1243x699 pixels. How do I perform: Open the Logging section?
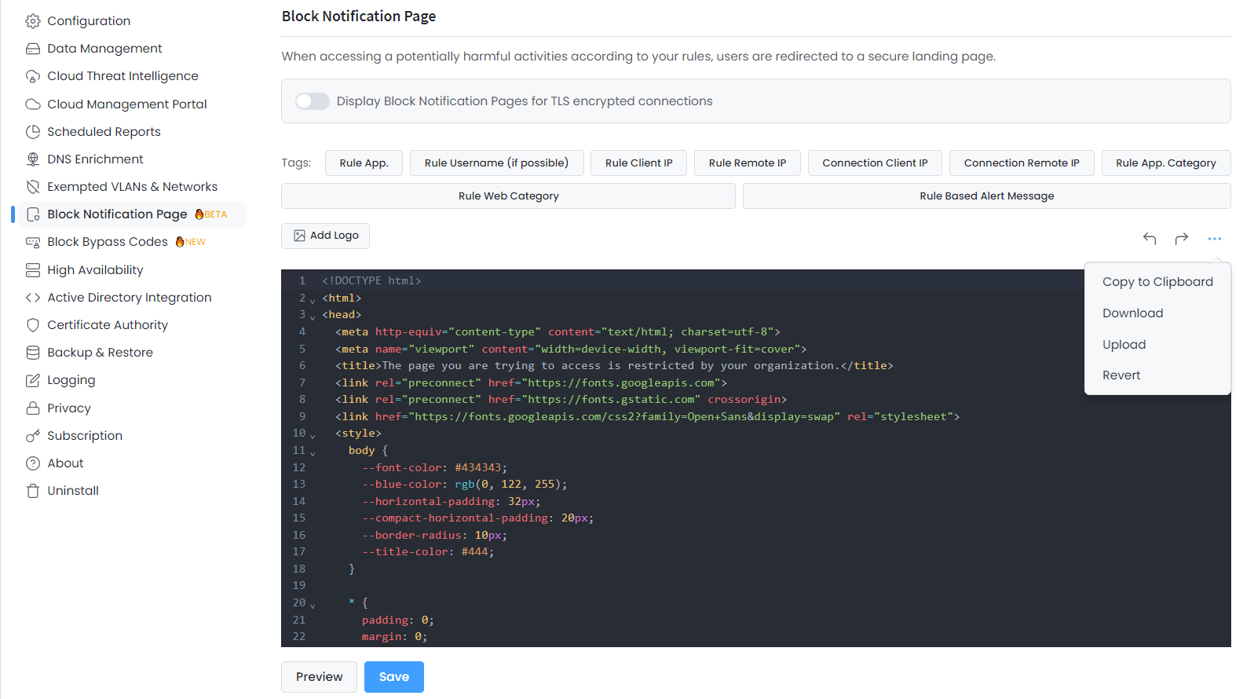click(x=71, y=380)
